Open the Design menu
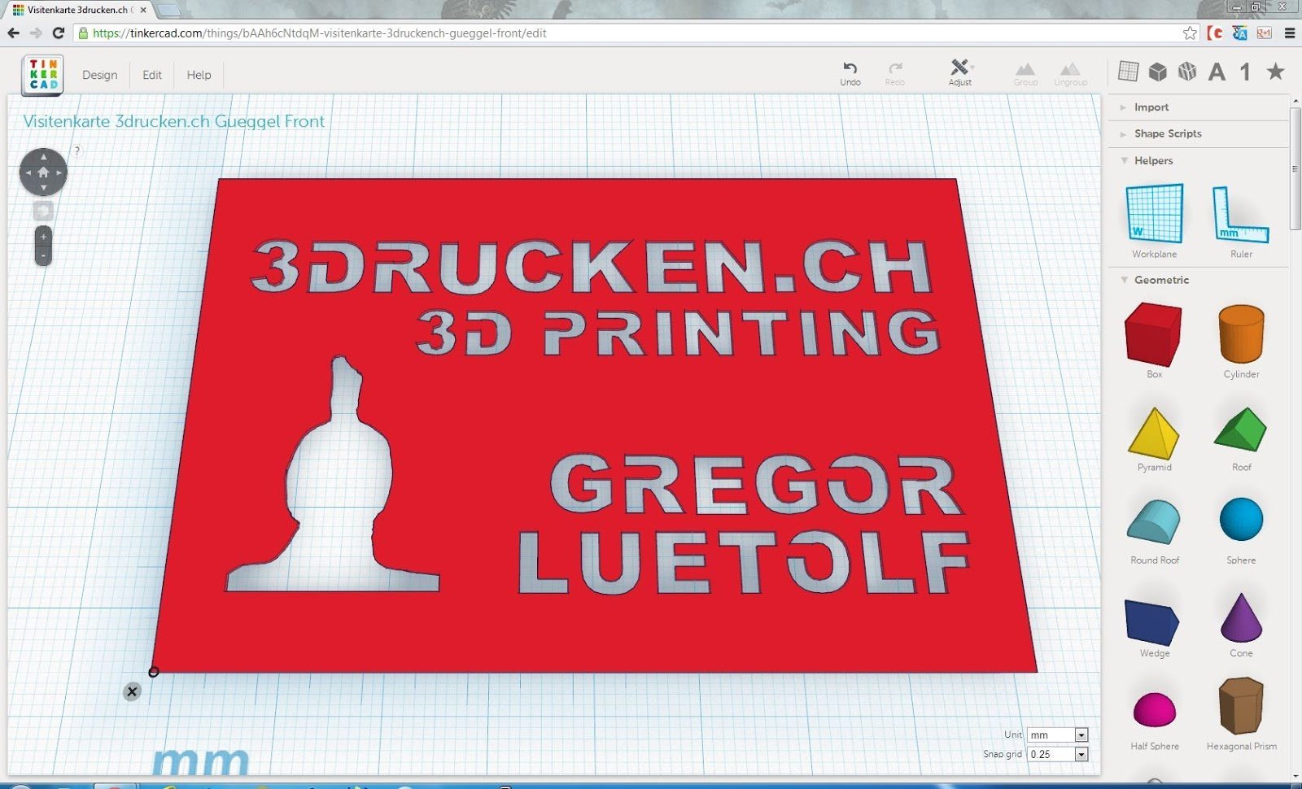Screen dimensions: 1302x789 pyautogui.click(x=99, y=75)
